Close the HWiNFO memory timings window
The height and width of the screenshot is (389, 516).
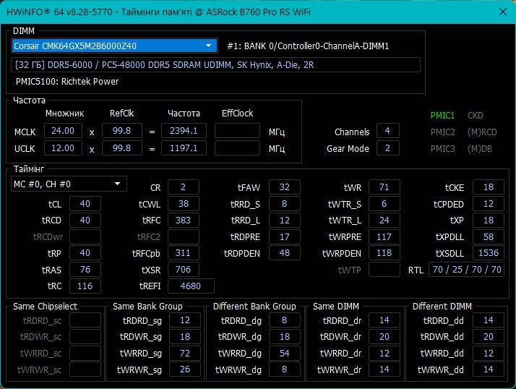coord(502,12)
